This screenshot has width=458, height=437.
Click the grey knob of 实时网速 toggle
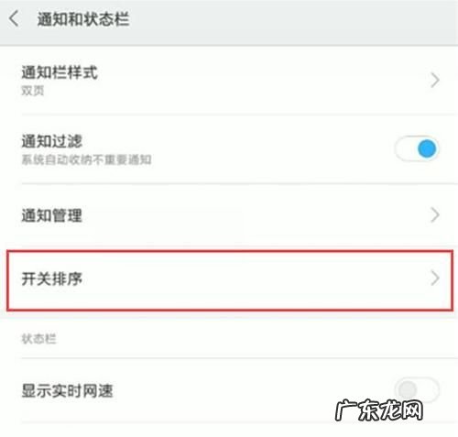[x=408, y=389]
